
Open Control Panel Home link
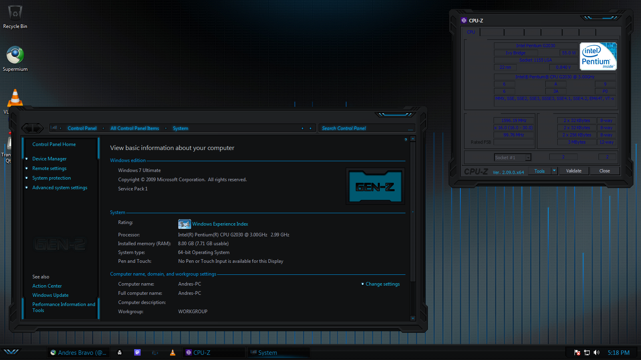(x=54, y=144)
